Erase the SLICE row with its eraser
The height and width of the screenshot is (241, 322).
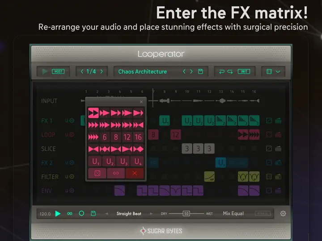pyautogui.click(x=278, y=149)
